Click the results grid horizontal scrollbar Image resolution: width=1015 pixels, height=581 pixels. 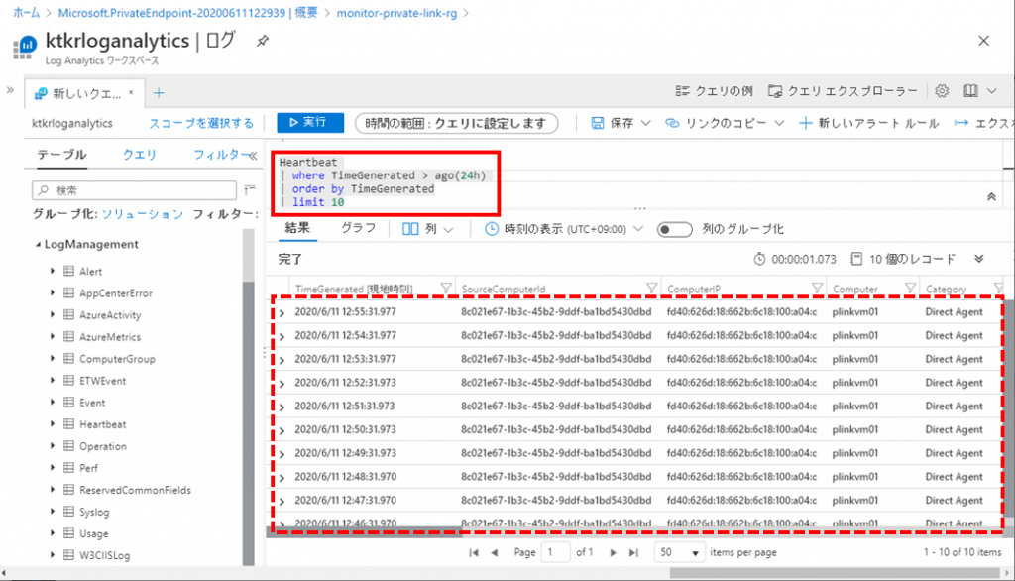click(365, 533)
